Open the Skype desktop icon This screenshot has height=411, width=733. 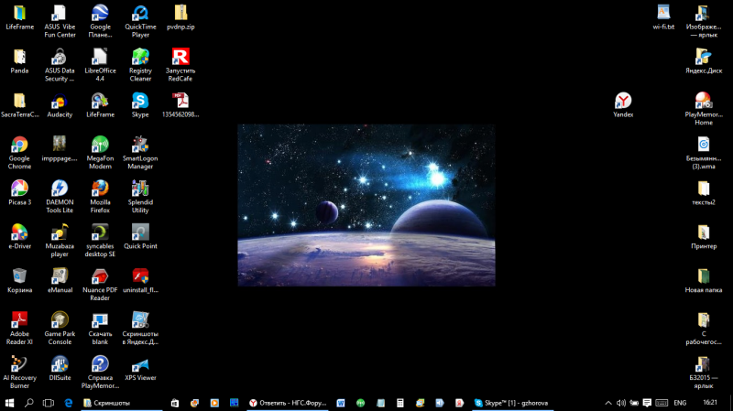pos(140,101)
